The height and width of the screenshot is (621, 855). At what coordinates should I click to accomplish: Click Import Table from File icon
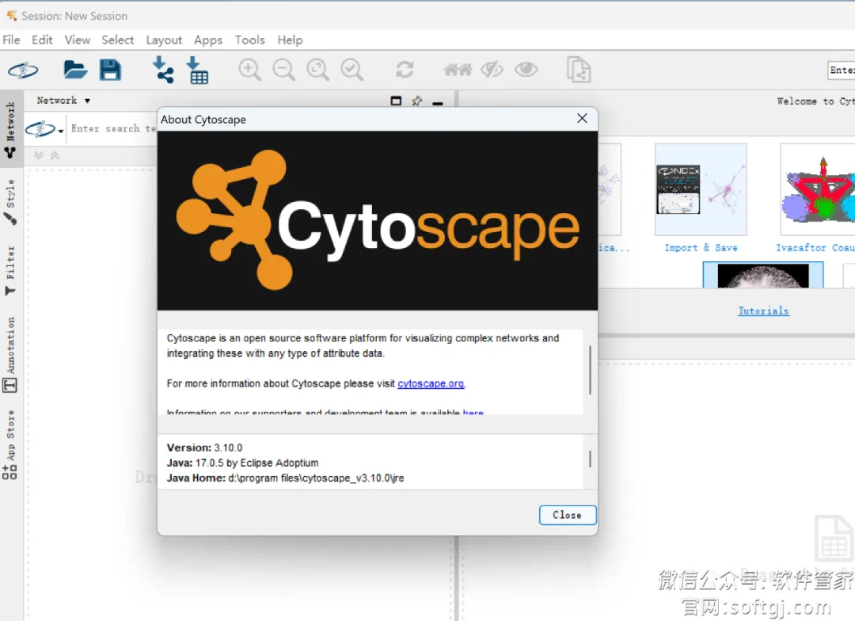(x=197, y=70)
